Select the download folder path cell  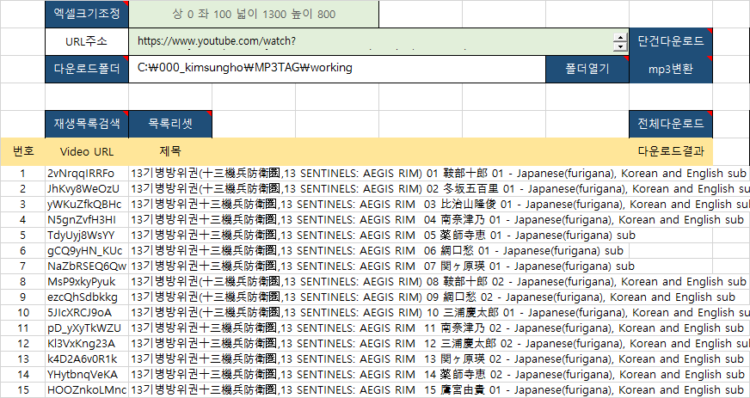click(x=335, y=69)
